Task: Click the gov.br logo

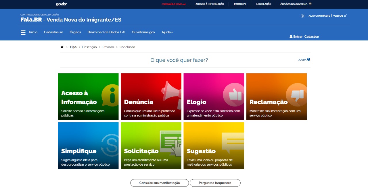Action: [61, 4]
